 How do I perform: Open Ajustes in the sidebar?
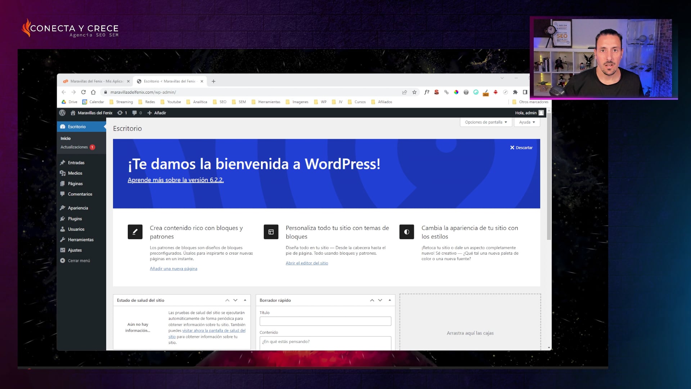coord(75,250)
